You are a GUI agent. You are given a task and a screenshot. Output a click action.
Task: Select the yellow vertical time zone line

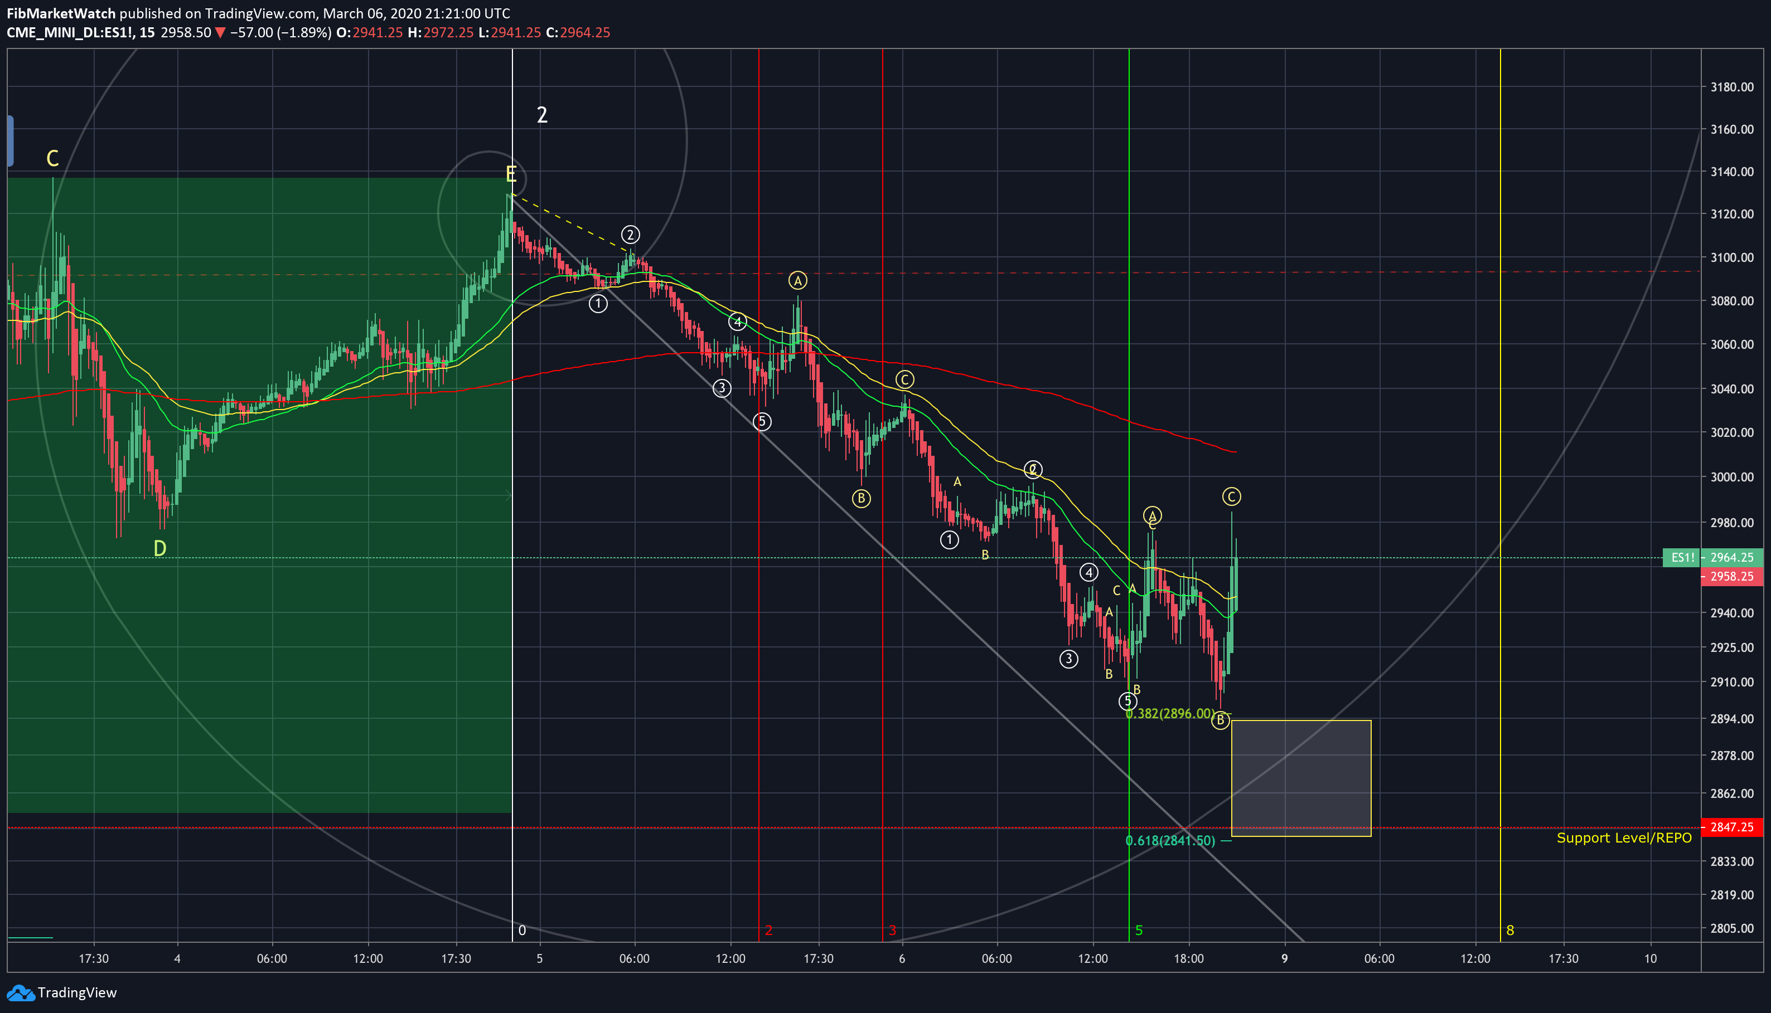pos(1500,495)
